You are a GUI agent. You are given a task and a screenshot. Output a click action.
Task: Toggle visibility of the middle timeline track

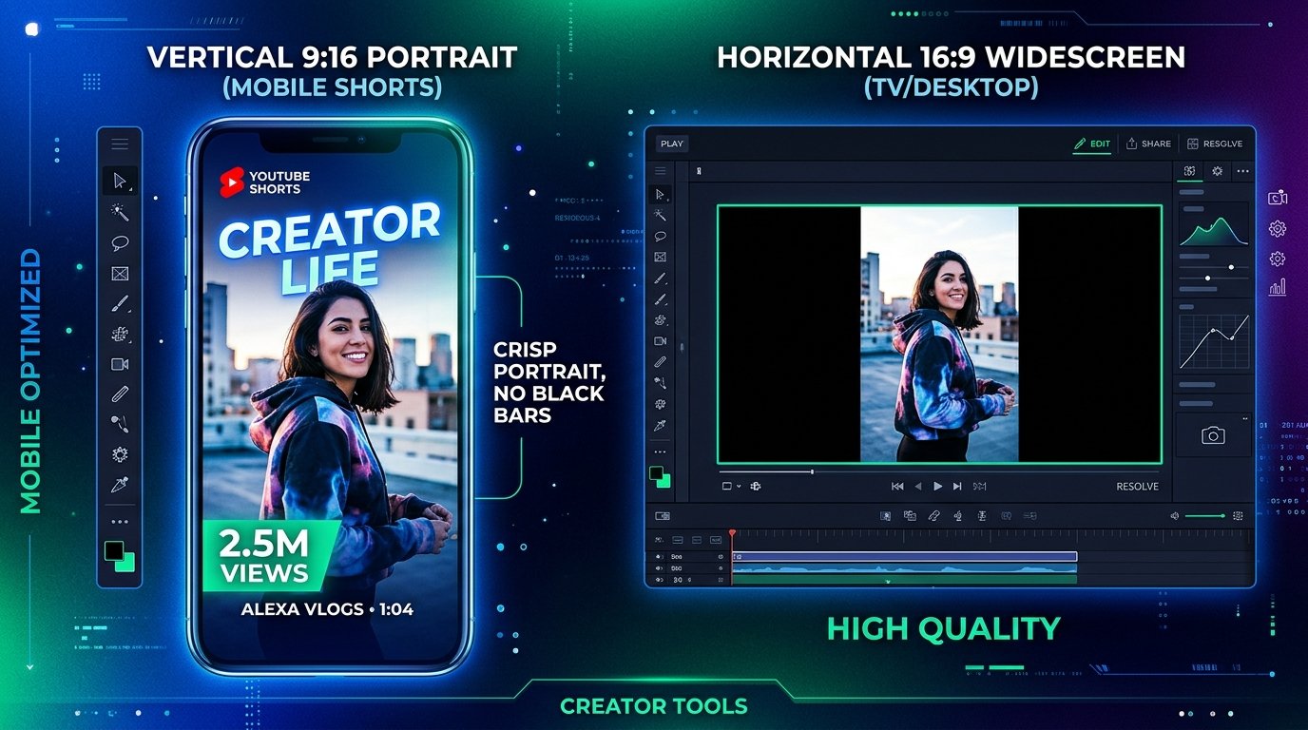click(658, 568)
